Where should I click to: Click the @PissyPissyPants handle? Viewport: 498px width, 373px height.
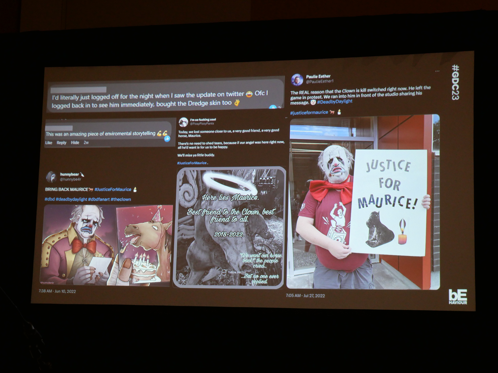[x=202, y=124]
